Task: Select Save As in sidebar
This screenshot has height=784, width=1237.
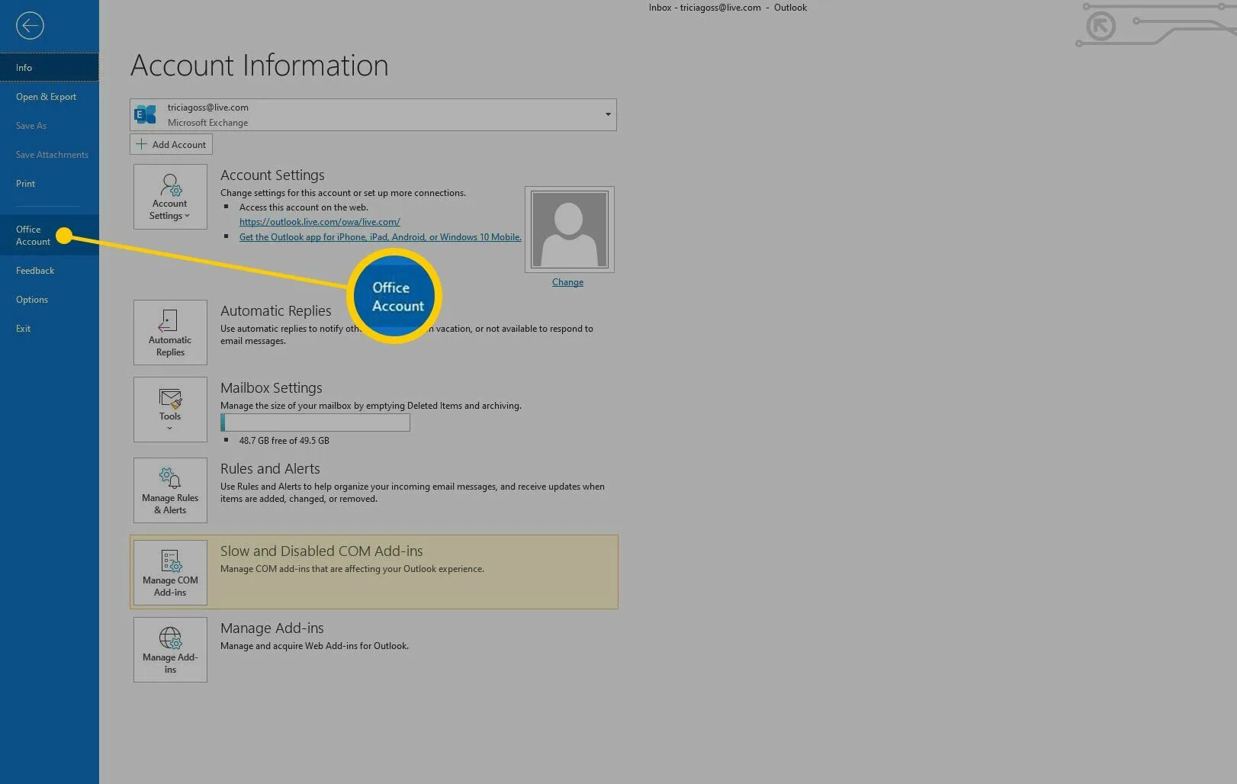Action: (x=50, y=126)
